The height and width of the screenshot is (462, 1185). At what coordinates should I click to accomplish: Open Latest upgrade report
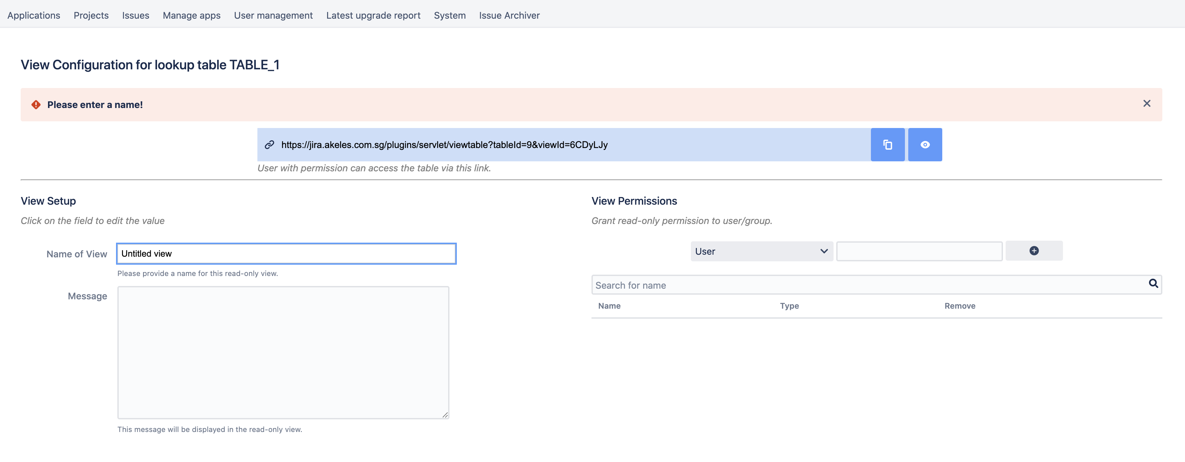(x=373, y=16)
